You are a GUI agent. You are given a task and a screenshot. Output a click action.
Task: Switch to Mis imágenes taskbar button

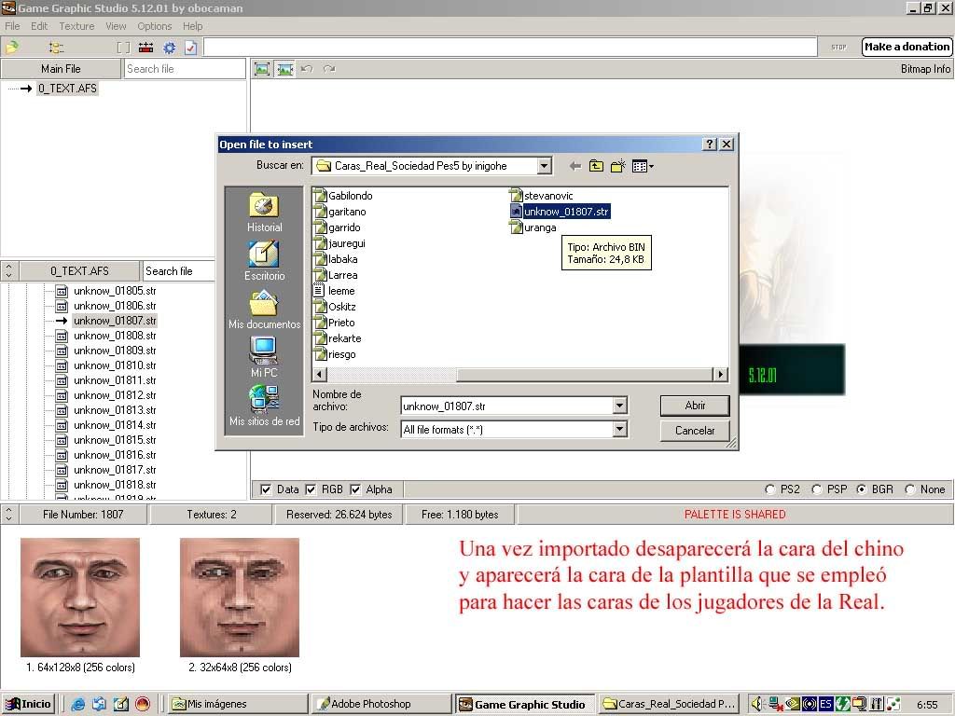click(x=238, y=705)
